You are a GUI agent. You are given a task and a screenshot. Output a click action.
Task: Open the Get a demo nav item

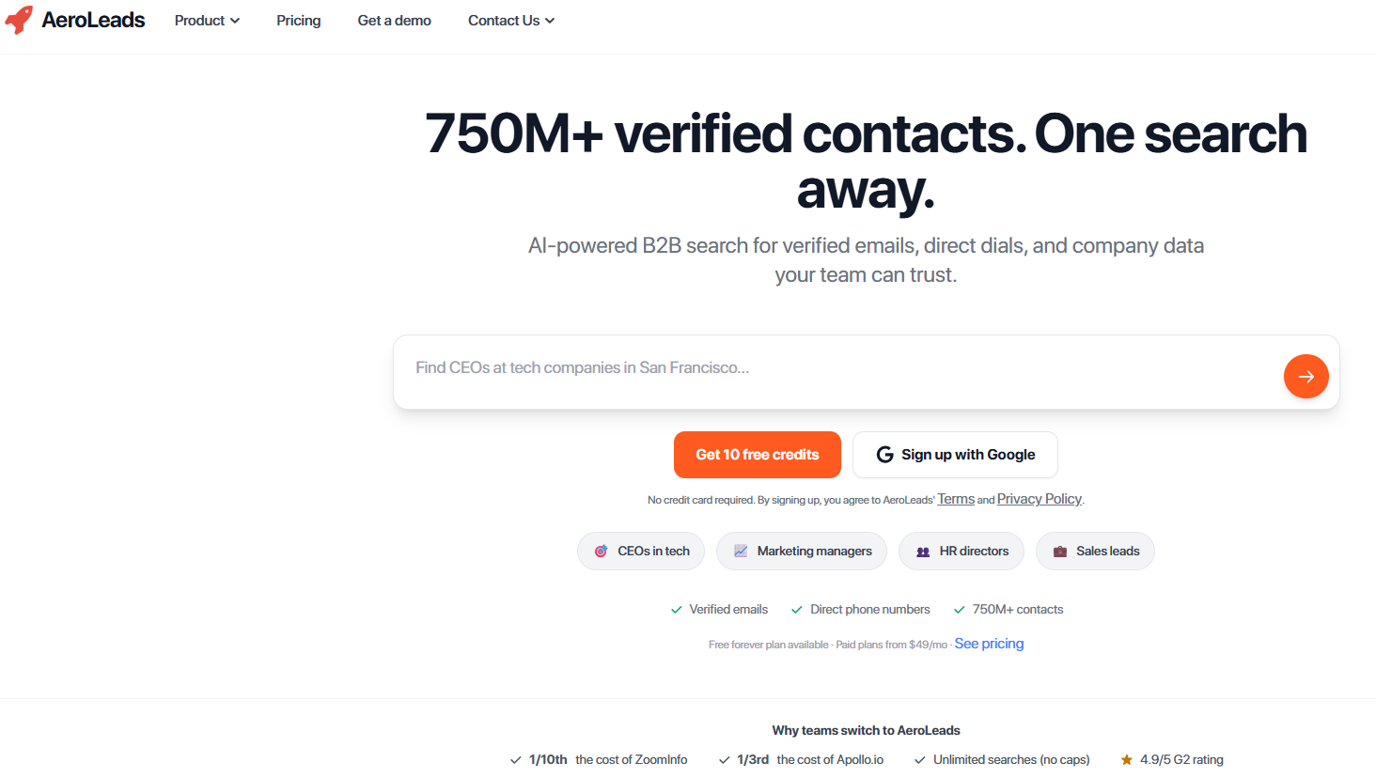coord(395,21)
